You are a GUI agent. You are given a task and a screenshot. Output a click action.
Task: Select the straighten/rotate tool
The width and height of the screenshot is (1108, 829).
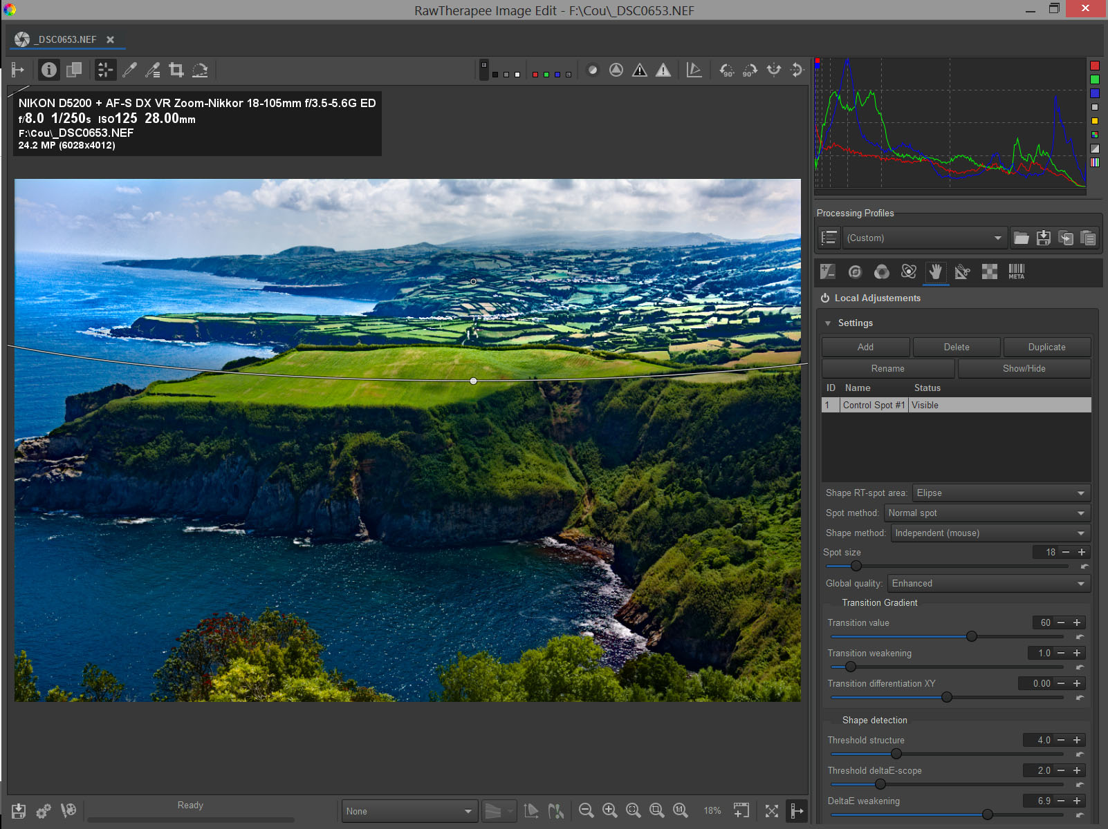[x=200, y=70]
